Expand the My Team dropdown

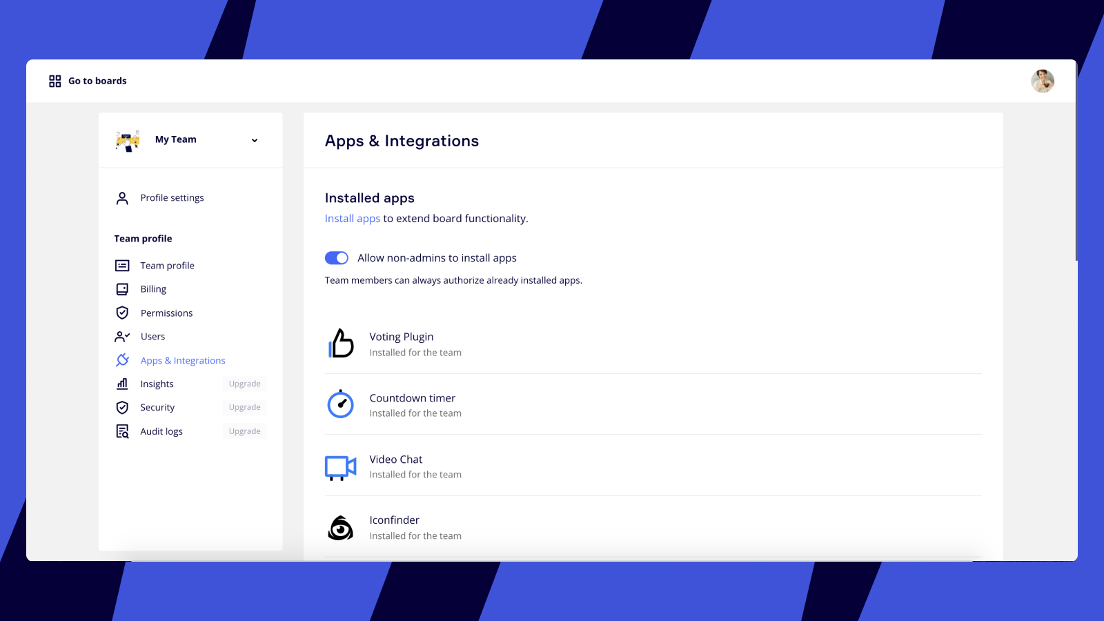255,139
